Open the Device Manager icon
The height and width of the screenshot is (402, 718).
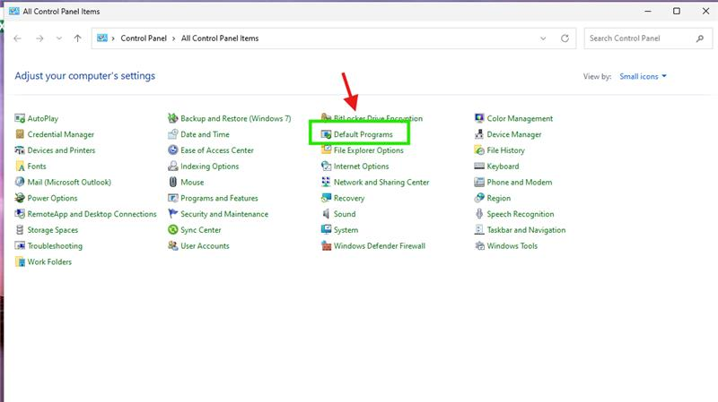(x=479, y=134)
